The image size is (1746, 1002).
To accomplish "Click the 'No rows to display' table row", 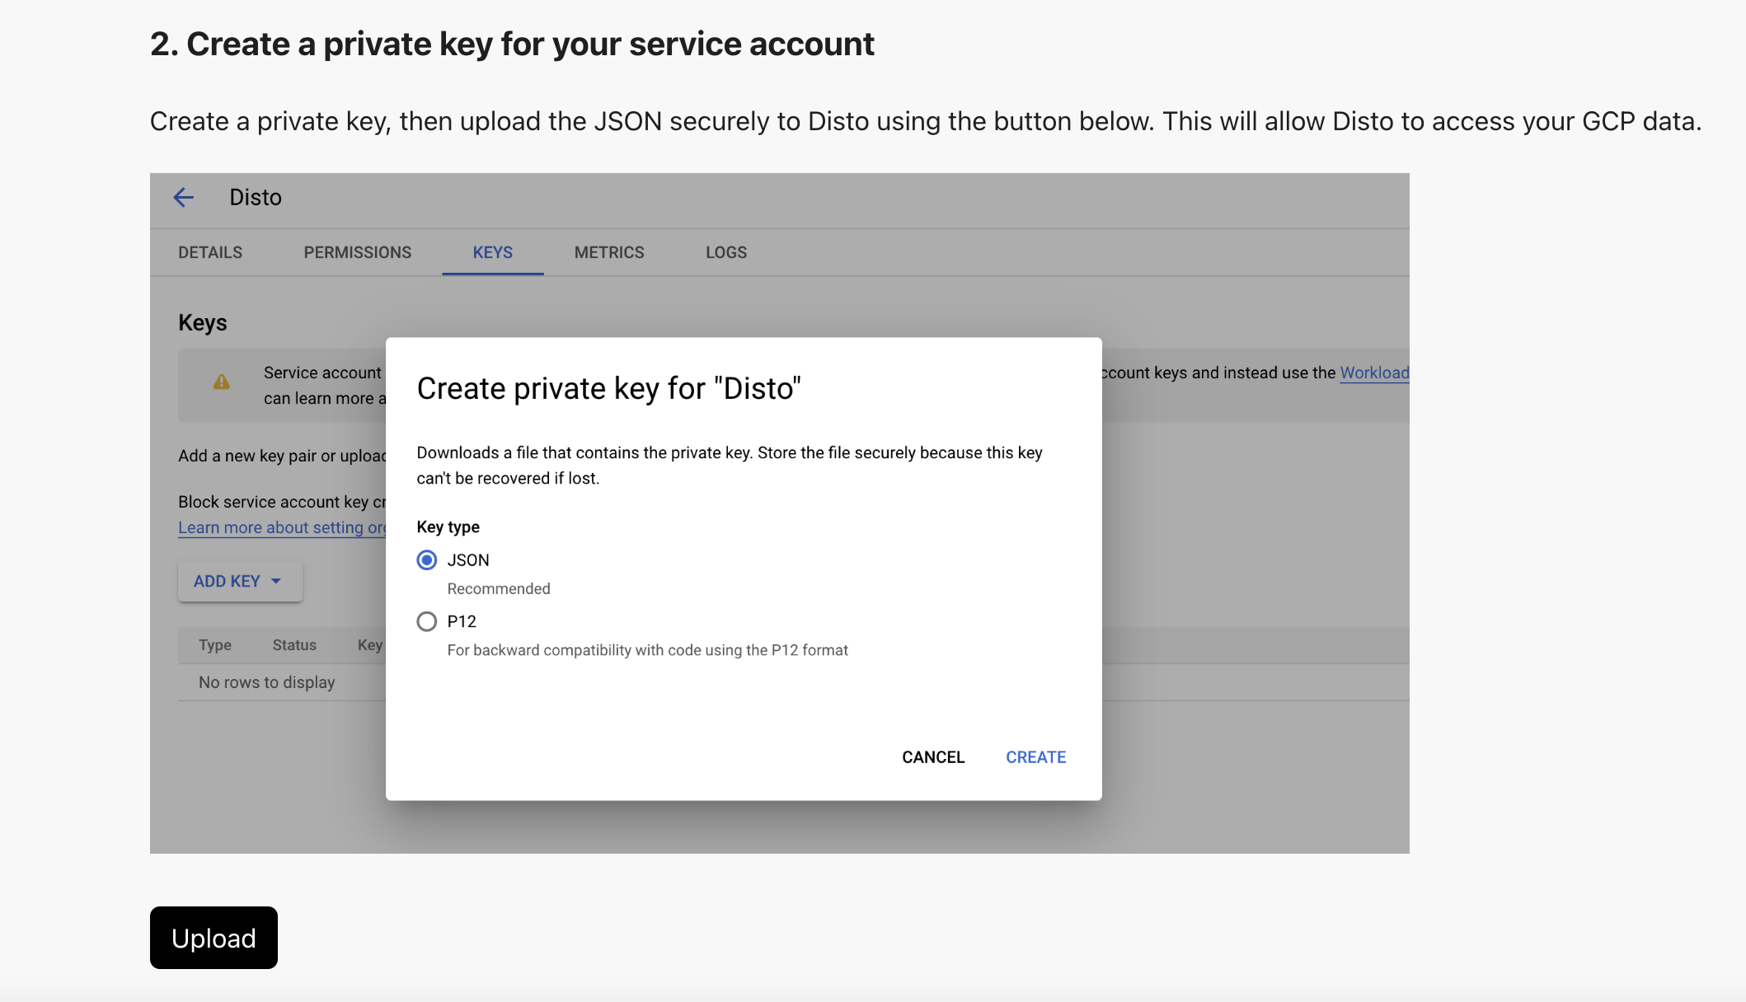I will [266, 682].
